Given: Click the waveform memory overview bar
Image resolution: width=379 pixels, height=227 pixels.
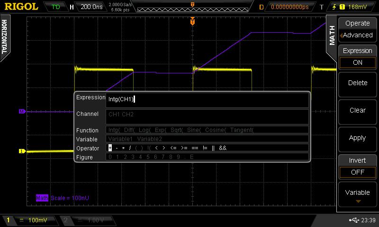Looking at the screenshot, I should click(193, 9).
